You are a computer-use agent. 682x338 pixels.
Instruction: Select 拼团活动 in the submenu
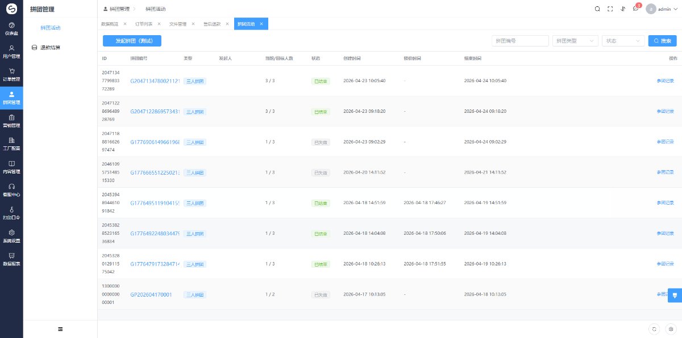(x=51, y=27)
